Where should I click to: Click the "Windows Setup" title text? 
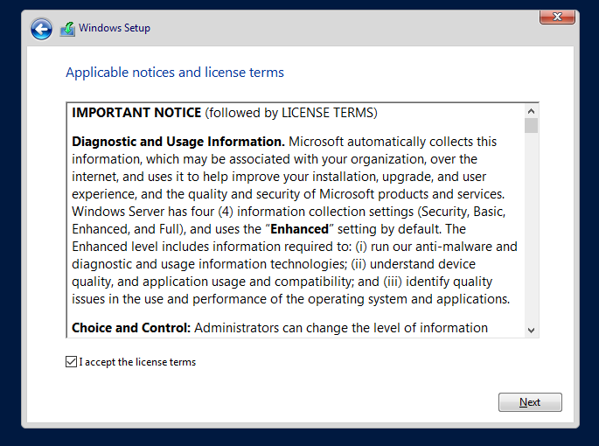(x=115, y=28)
